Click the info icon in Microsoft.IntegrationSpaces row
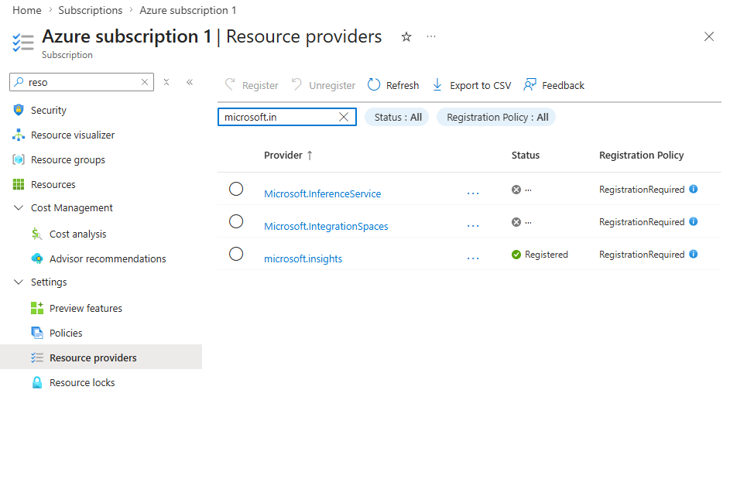730x479 pixels. click(693, 221)
